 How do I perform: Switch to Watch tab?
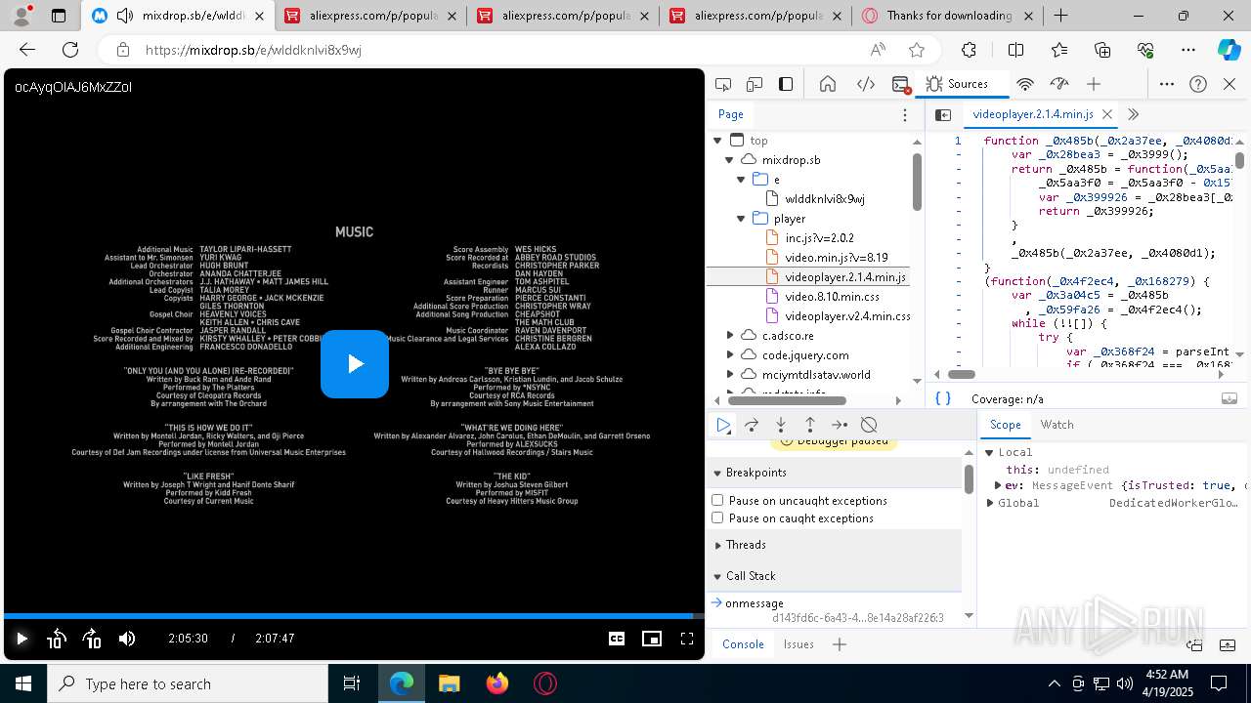click(x=1057, y=425)
